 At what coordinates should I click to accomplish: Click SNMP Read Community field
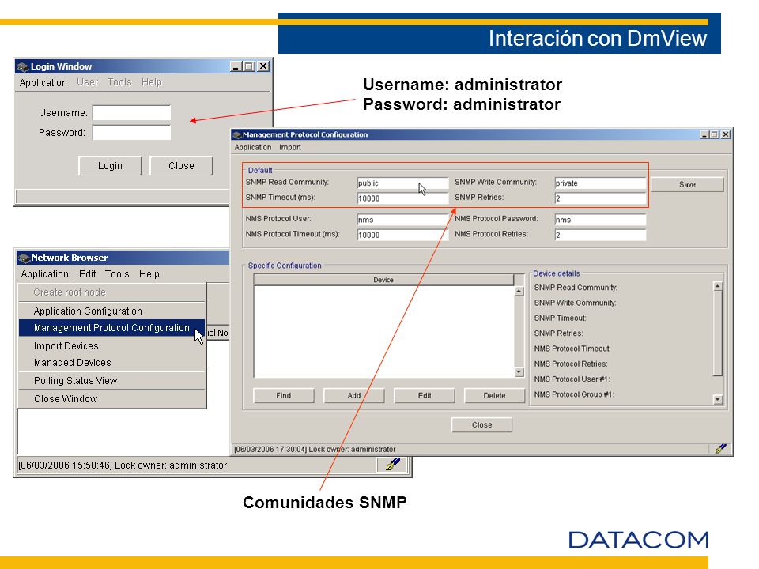coord(402,183)
